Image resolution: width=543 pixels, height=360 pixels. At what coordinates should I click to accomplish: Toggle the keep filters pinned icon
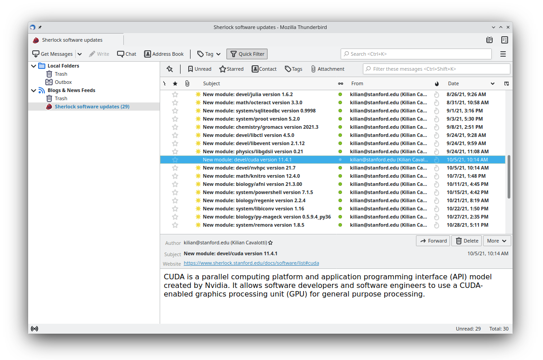170,69
